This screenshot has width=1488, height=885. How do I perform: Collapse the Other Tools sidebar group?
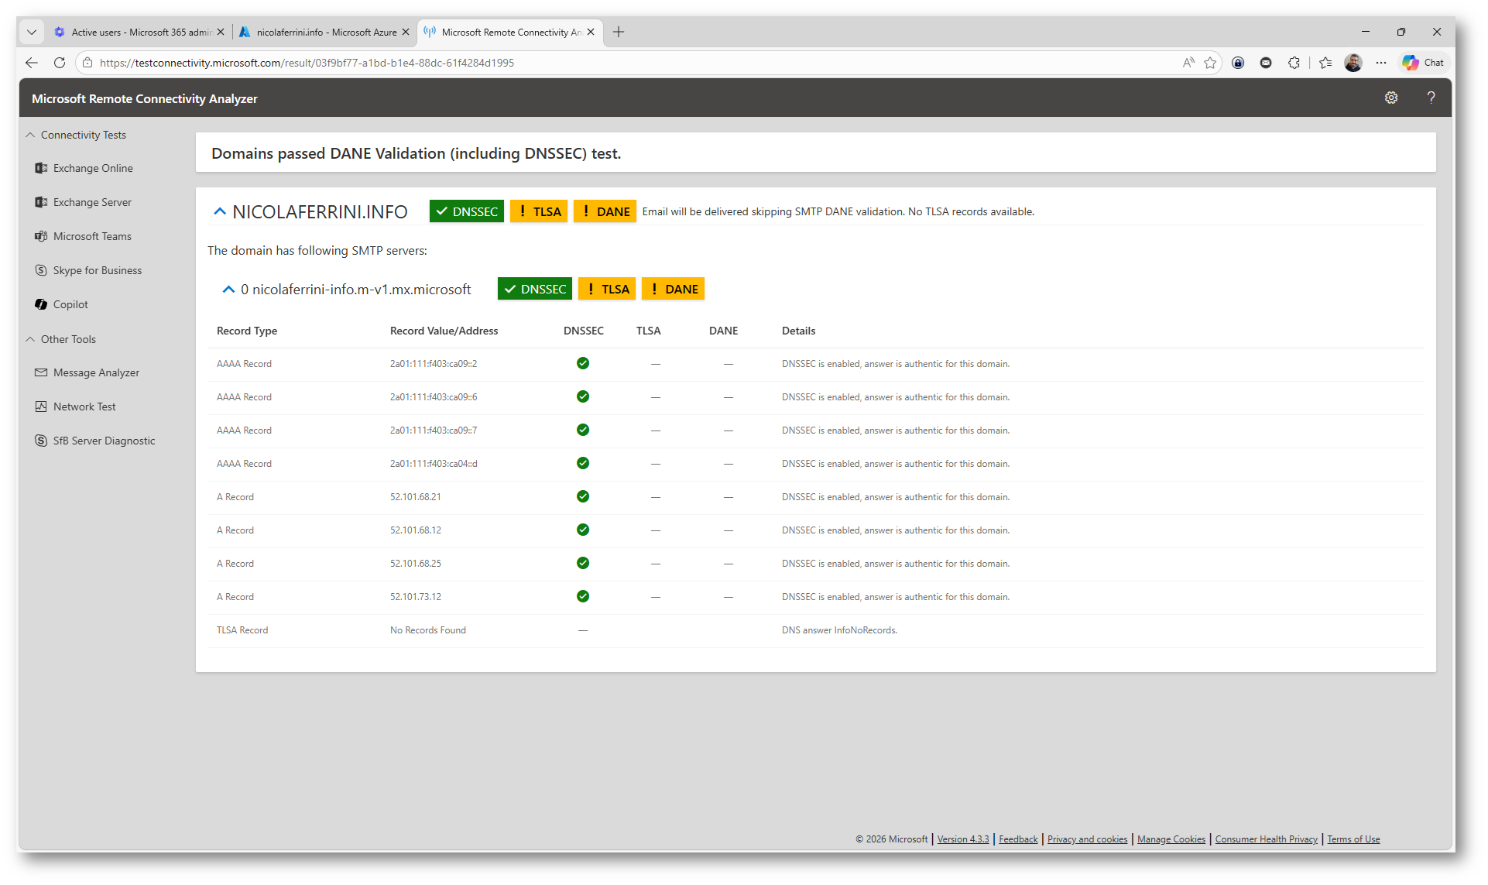point(30,339)
